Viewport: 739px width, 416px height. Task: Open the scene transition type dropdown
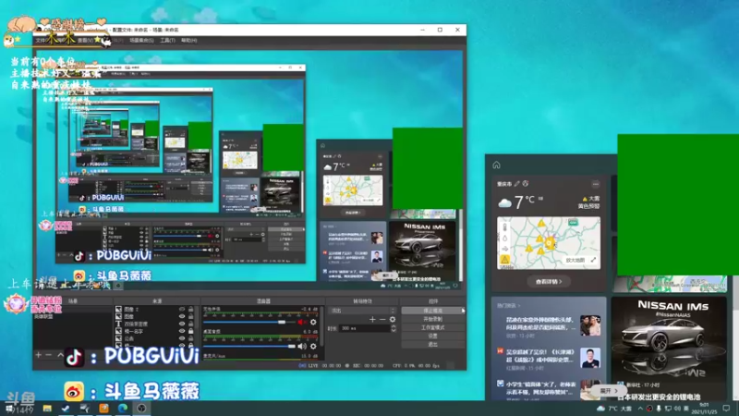click(362, 311)
